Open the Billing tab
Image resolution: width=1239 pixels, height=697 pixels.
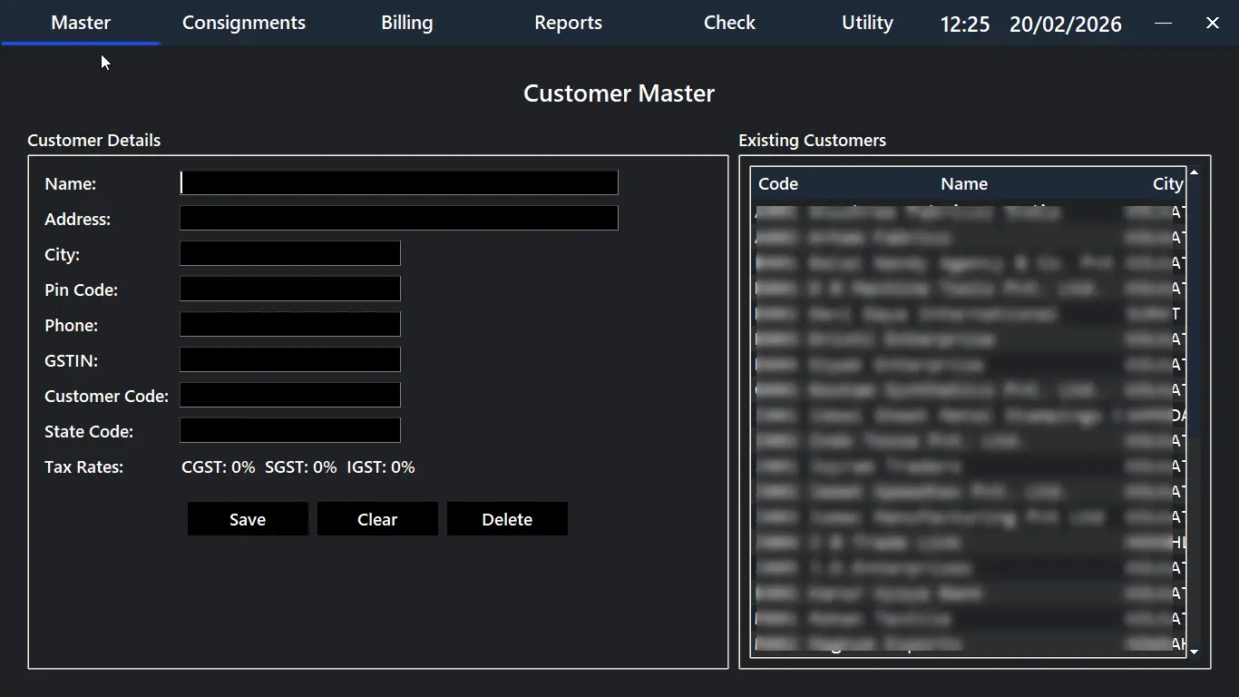coord(406,23)
